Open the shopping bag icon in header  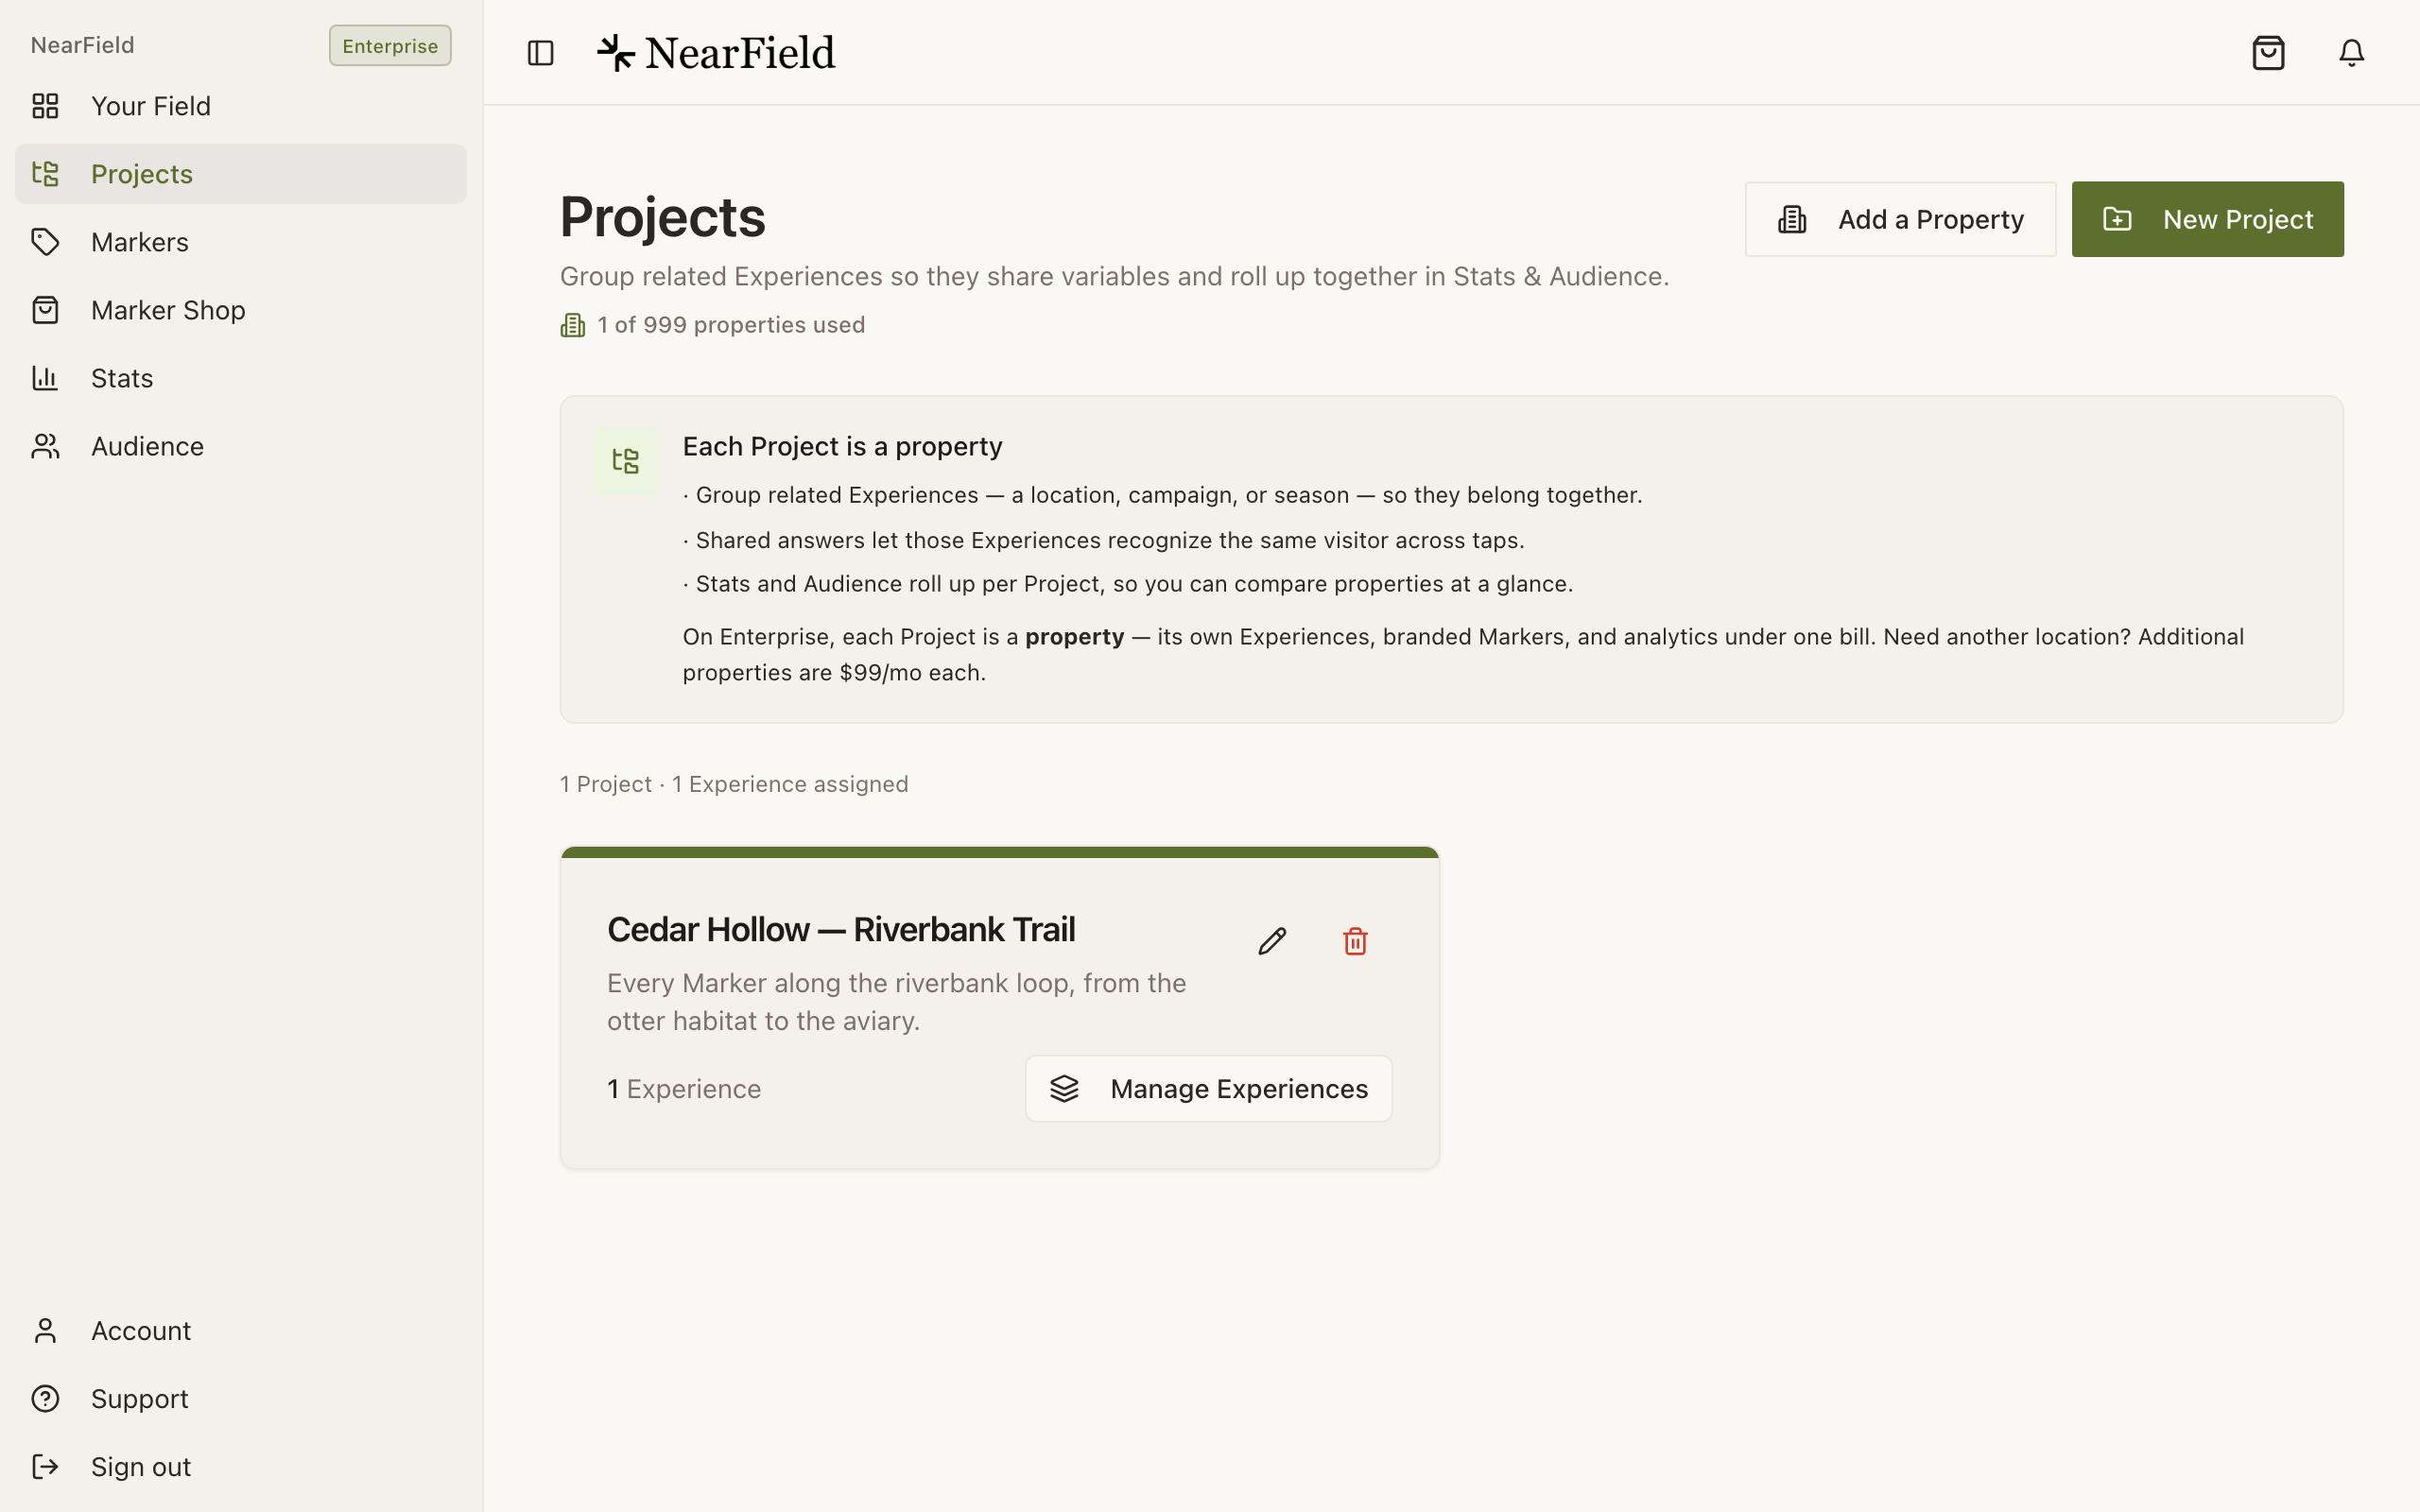[x=2268, y=53]
